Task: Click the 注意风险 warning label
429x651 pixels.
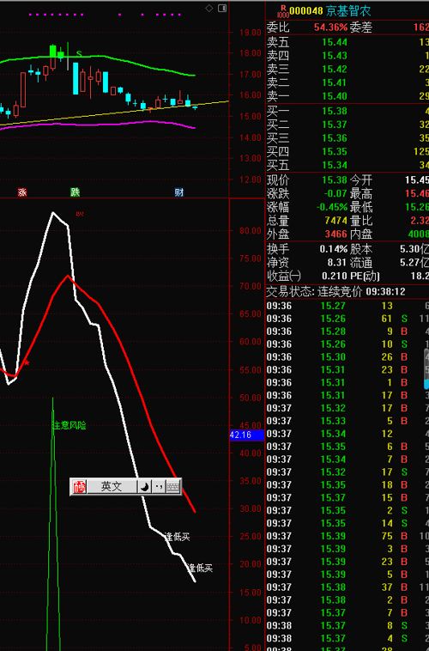Action: 69,425
